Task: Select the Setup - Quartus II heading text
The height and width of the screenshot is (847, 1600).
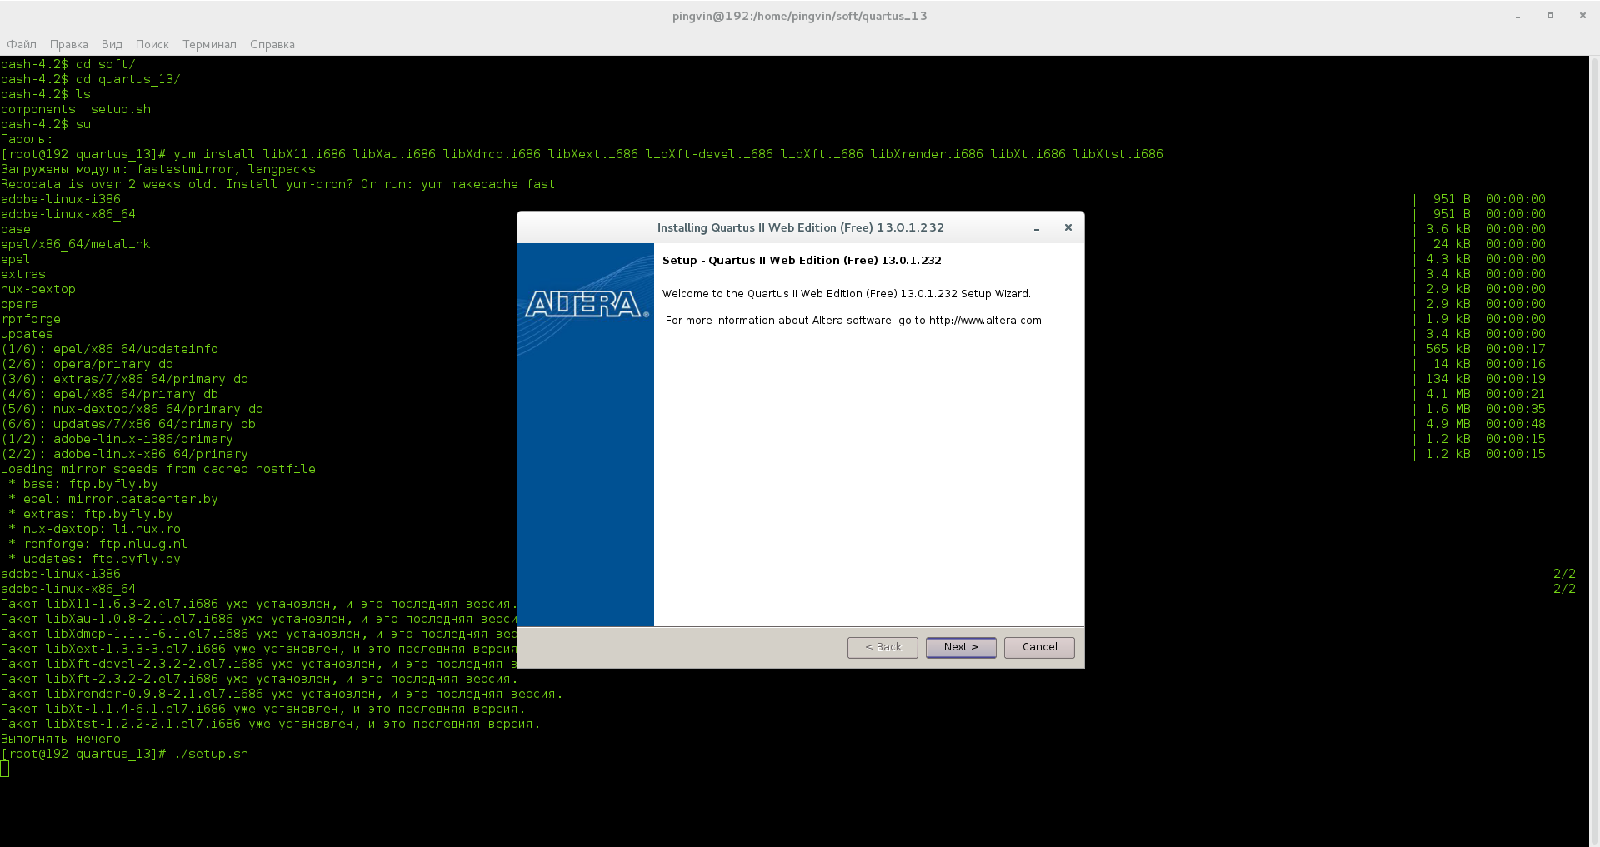Action: [x=802, y=260]
